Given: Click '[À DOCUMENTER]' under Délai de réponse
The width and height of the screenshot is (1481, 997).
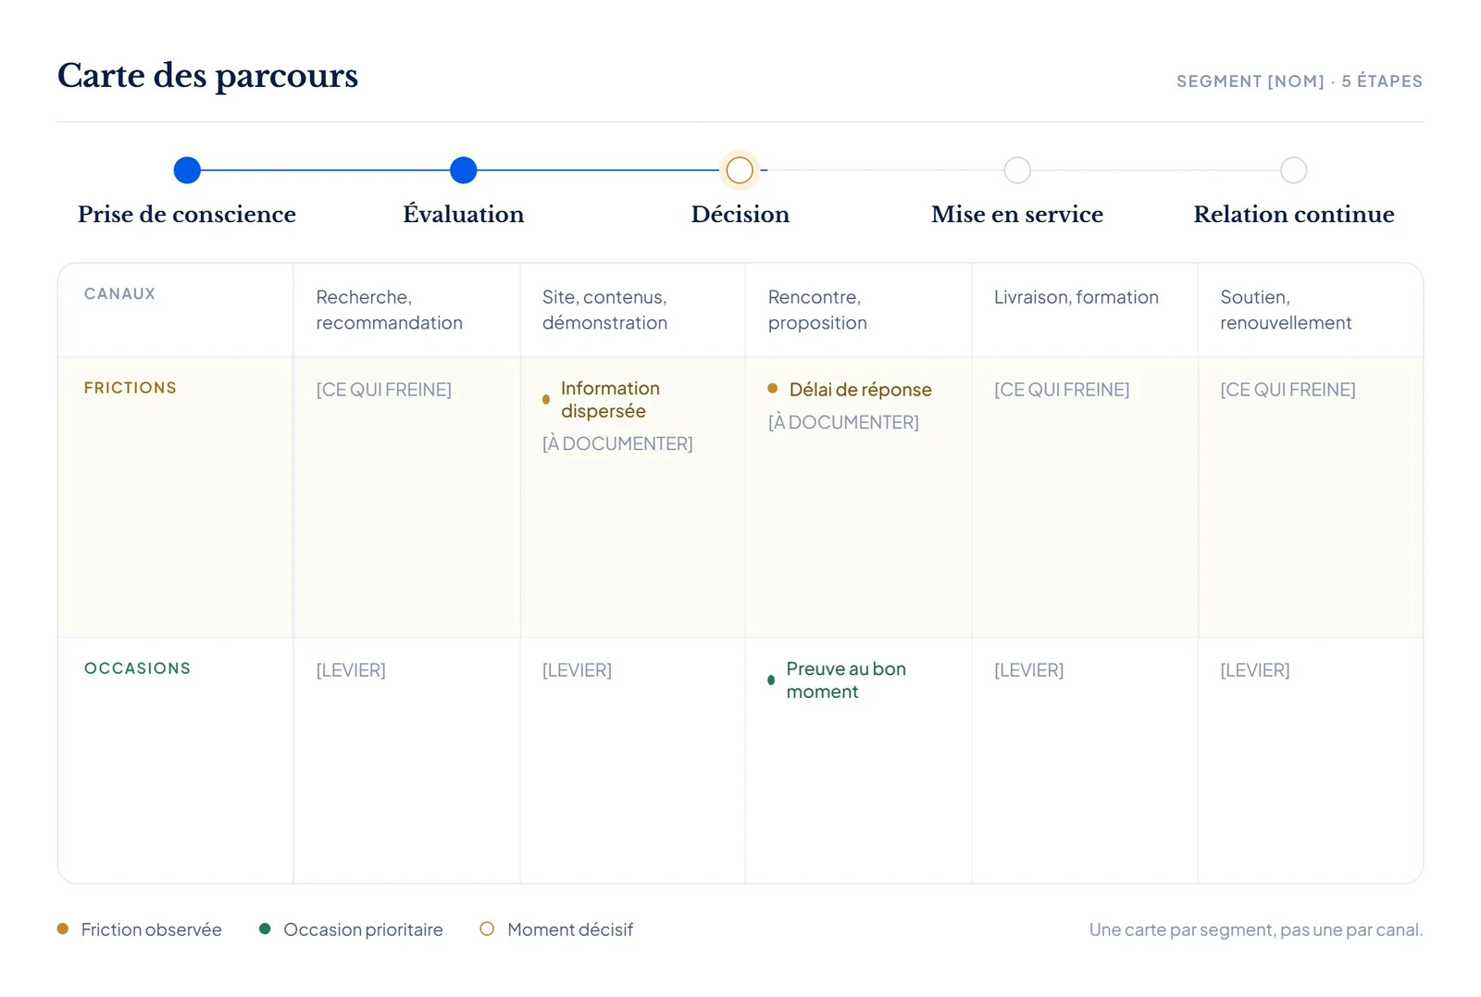Looking at the screenshot, I should tap(843, 423).
